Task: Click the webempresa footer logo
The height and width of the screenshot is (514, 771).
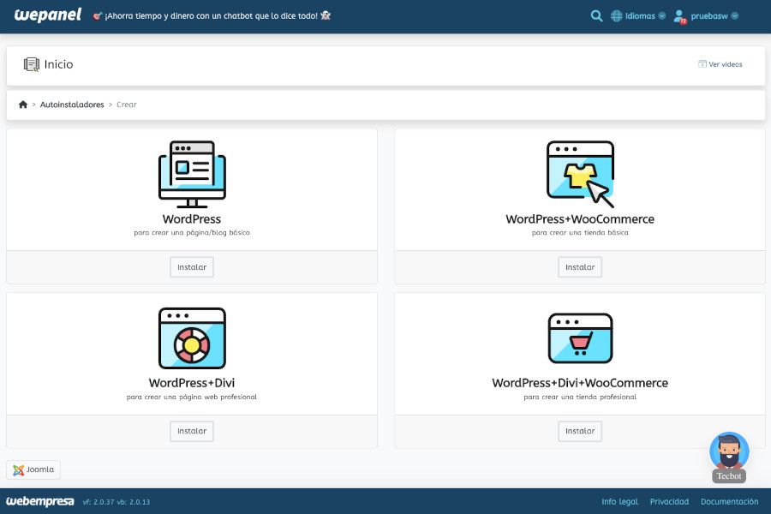Action: pyautogui.click(x=39, y=501)
